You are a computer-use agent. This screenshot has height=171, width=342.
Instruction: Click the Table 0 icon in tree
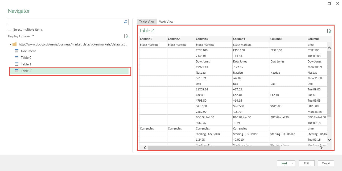17,58
